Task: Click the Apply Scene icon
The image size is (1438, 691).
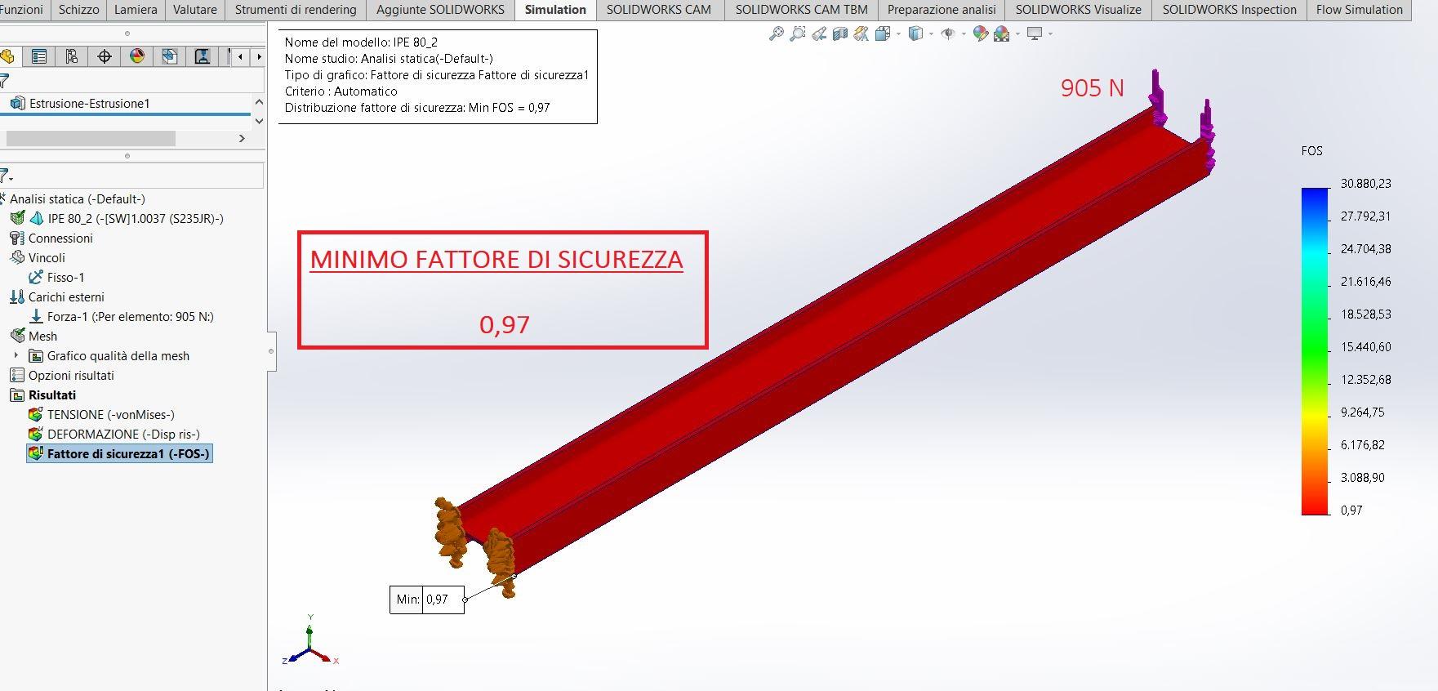Action: click(1002, 33)
